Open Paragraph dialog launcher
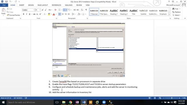The width and height of the screenshot is (187, 105). click(x=87, y=18)
